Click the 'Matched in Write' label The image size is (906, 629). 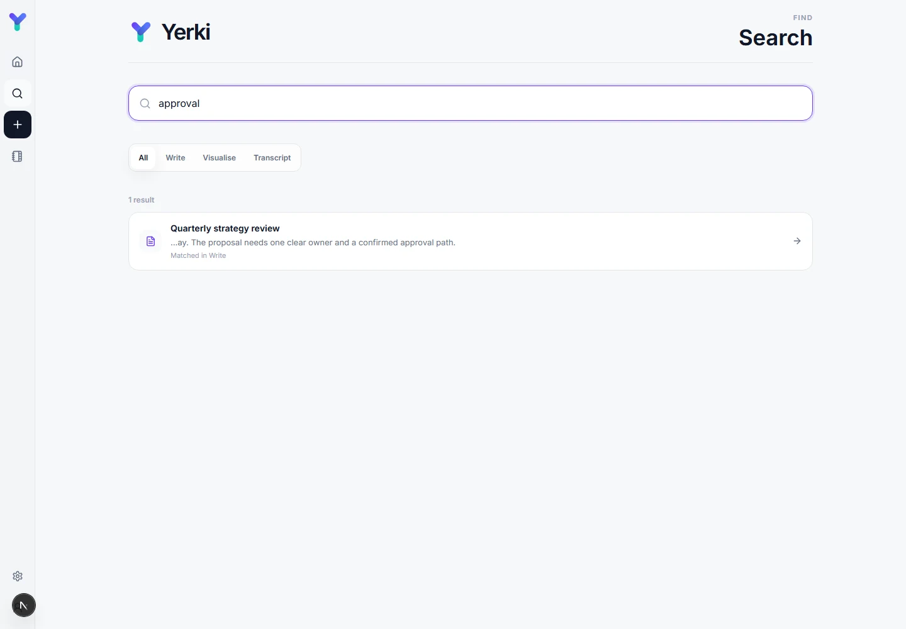point(198,255)
